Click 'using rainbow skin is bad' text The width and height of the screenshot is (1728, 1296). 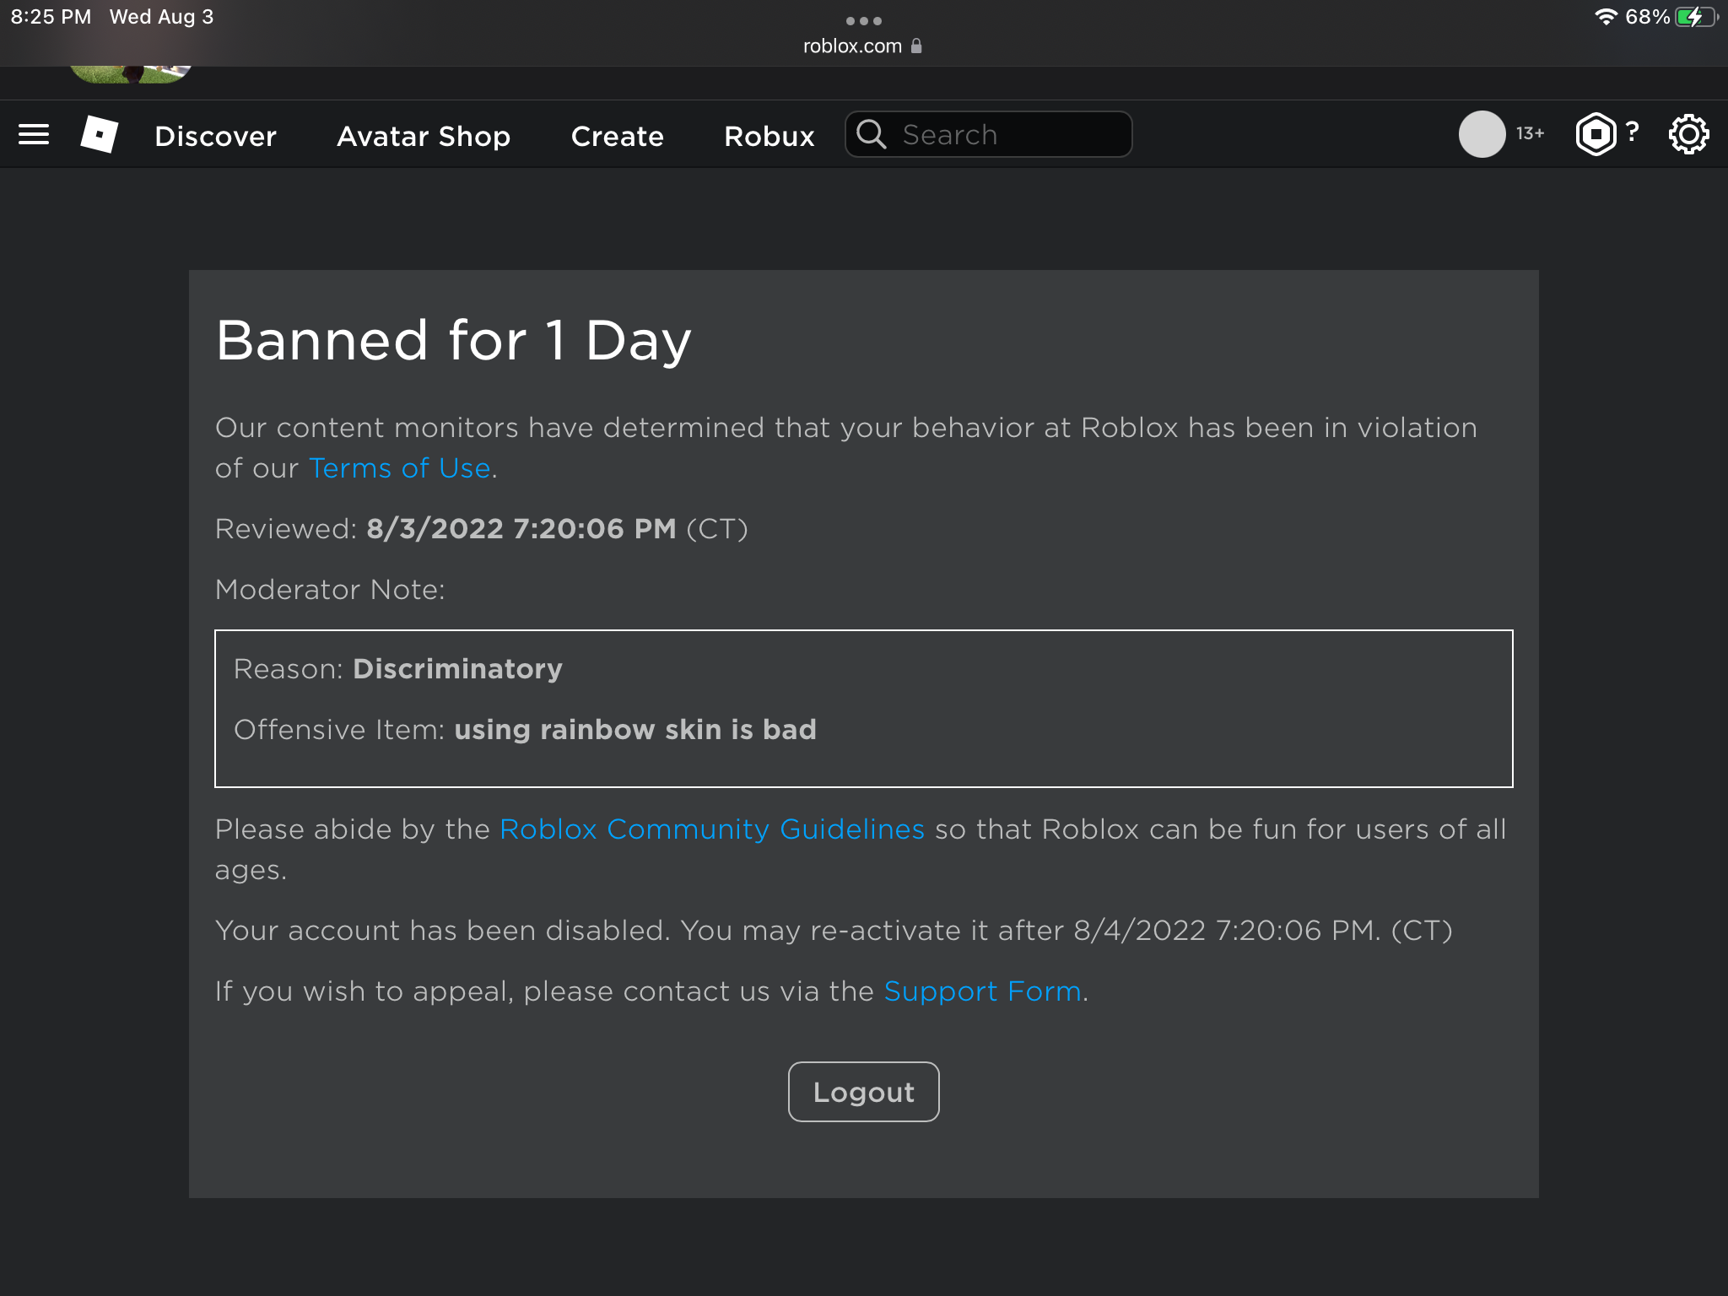coord(635,730)
